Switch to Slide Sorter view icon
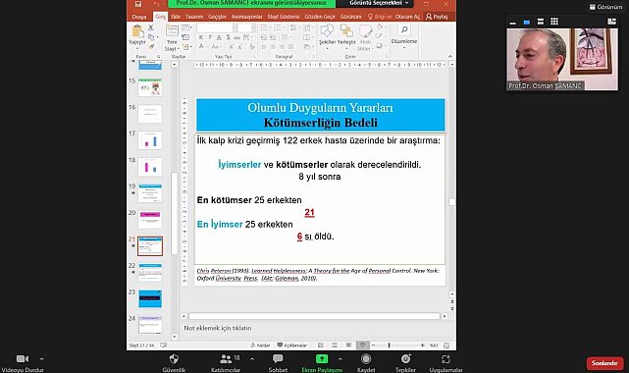The height and width of the screenshot is (373, 629). coord(335,346)
